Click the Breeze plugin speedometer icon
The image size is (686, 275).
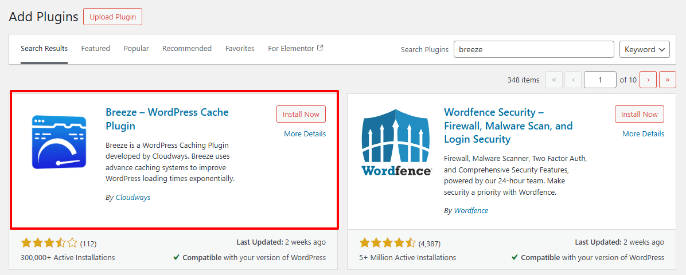click(x=59, y=142)
